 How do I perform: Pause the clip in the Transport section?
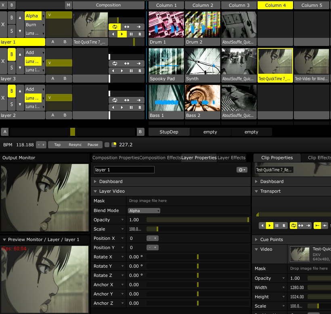click(x=277, y=225)
